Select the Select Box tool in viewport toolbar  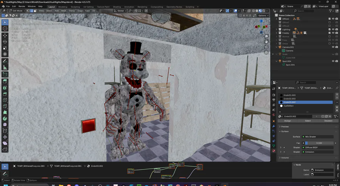5,22
